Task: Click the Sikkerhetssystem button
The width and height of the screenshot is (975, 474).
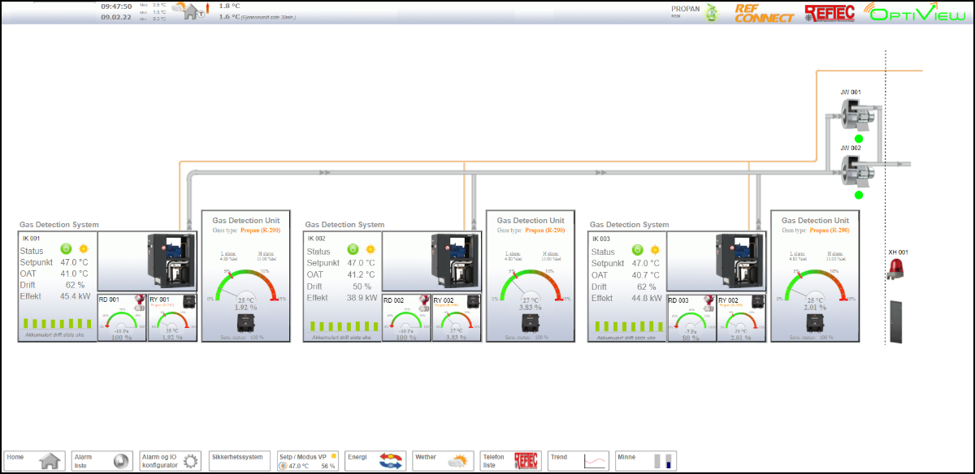Action: [239, 458]
